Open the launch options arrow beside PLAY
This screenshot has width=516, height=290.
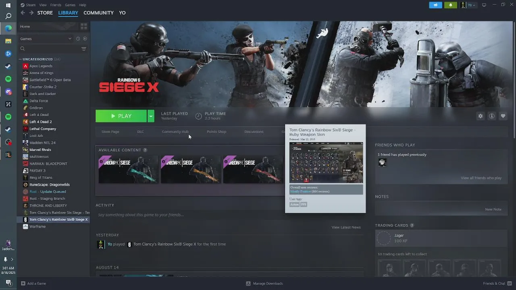[x=151, y=116]
